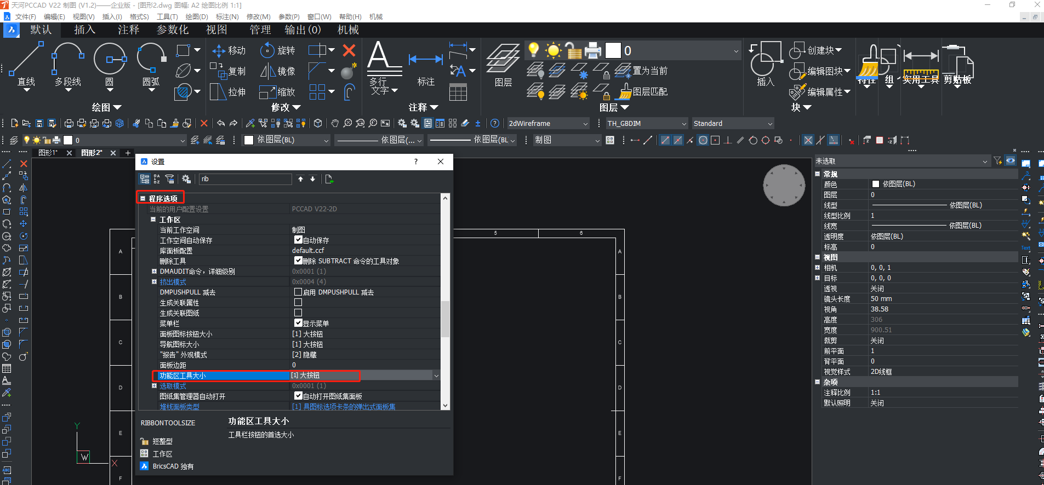This screenshot has height=485, width=1044.
Task: Open the 工具(T) menu
Action: point(167,17)
